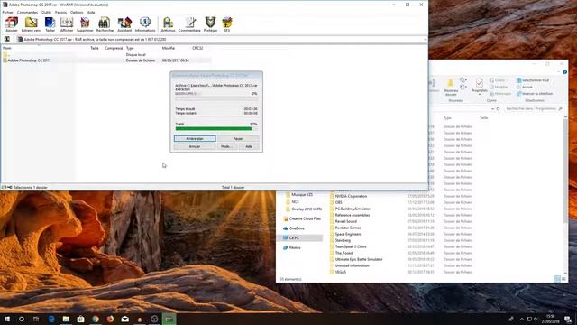Select the parent folder ".." row
577x325 pixels.
pos(106,54)
